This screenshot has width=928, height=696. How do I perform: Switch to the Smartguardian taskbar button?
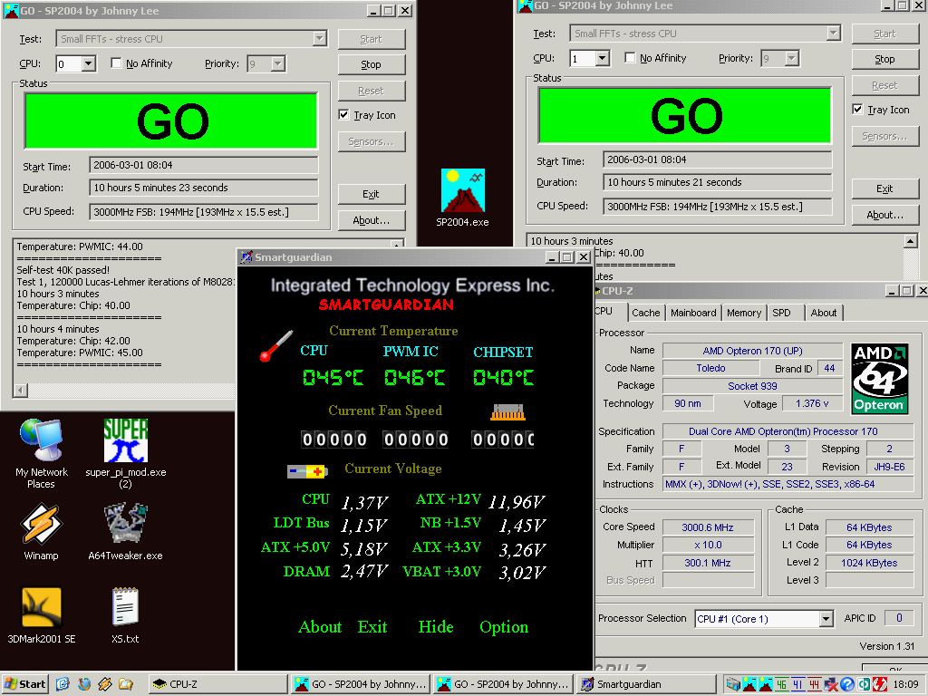[647, 684]
